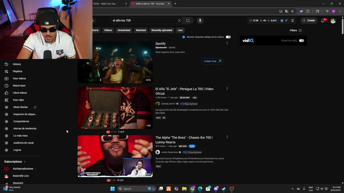Select the Recently uploaded filter chip
Viewport: 344px width, 193px height.
[162, 30]
